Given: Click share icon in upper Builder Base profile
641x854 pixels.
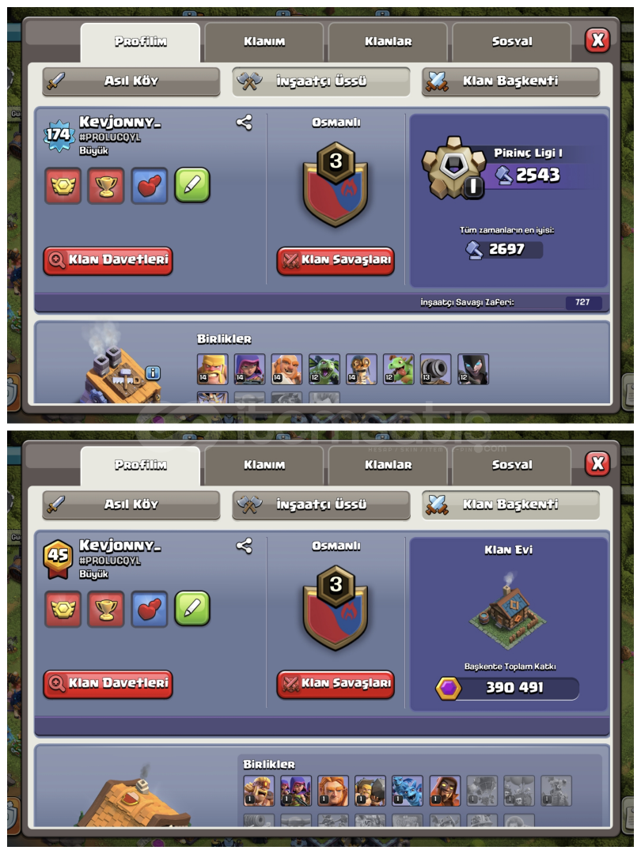Looking at the screenshot, I should click(x=245, y=123).
